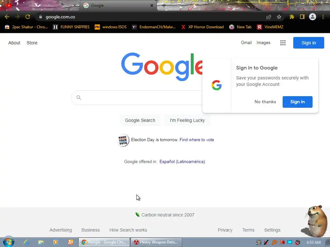Bookmark this page with the star icon
The image size is (330, 247).
click(279, 17)
